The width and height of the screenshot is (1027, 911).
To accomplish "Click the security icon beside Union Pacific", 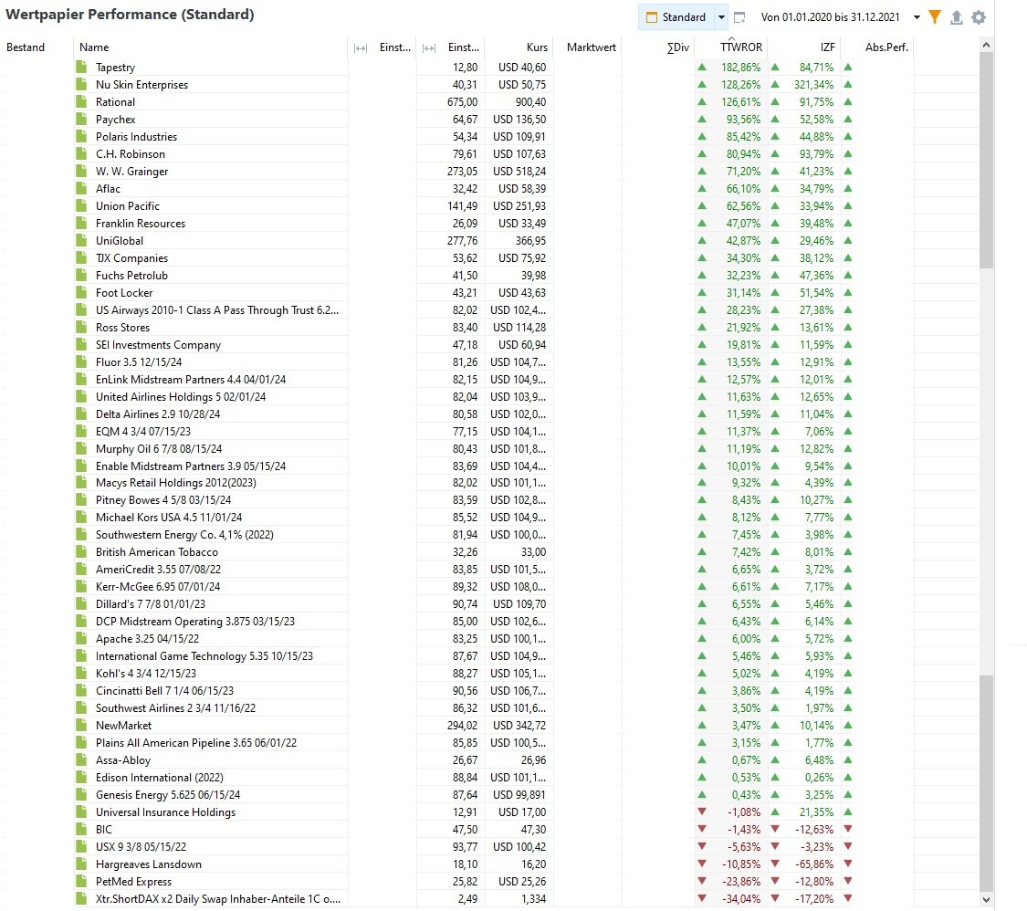I will click(81, 205).
